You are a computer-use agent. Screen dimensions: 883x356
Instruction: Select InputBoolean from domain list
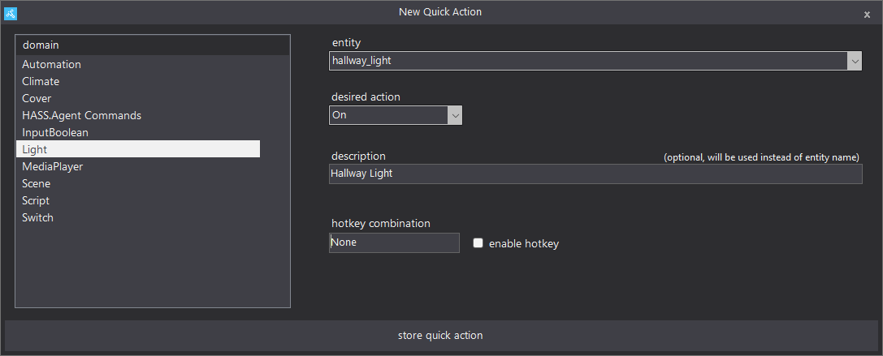[x=55, y=132]
